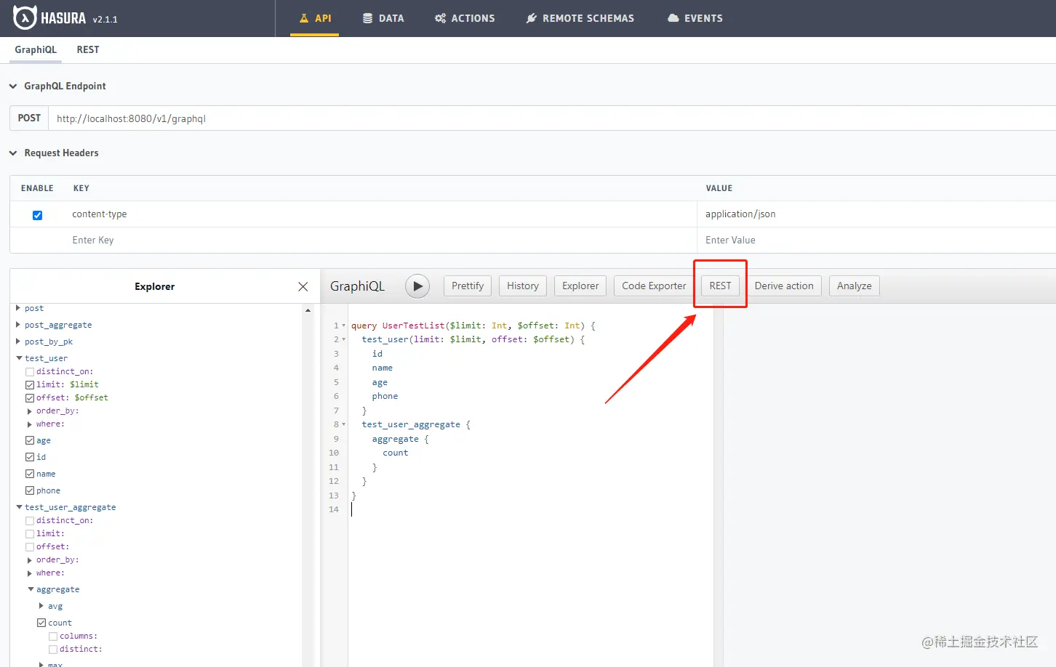Expand the post field in Explorer
Image resolution: width=1056 pixels, height=667 pixels.
click(18, 308)
